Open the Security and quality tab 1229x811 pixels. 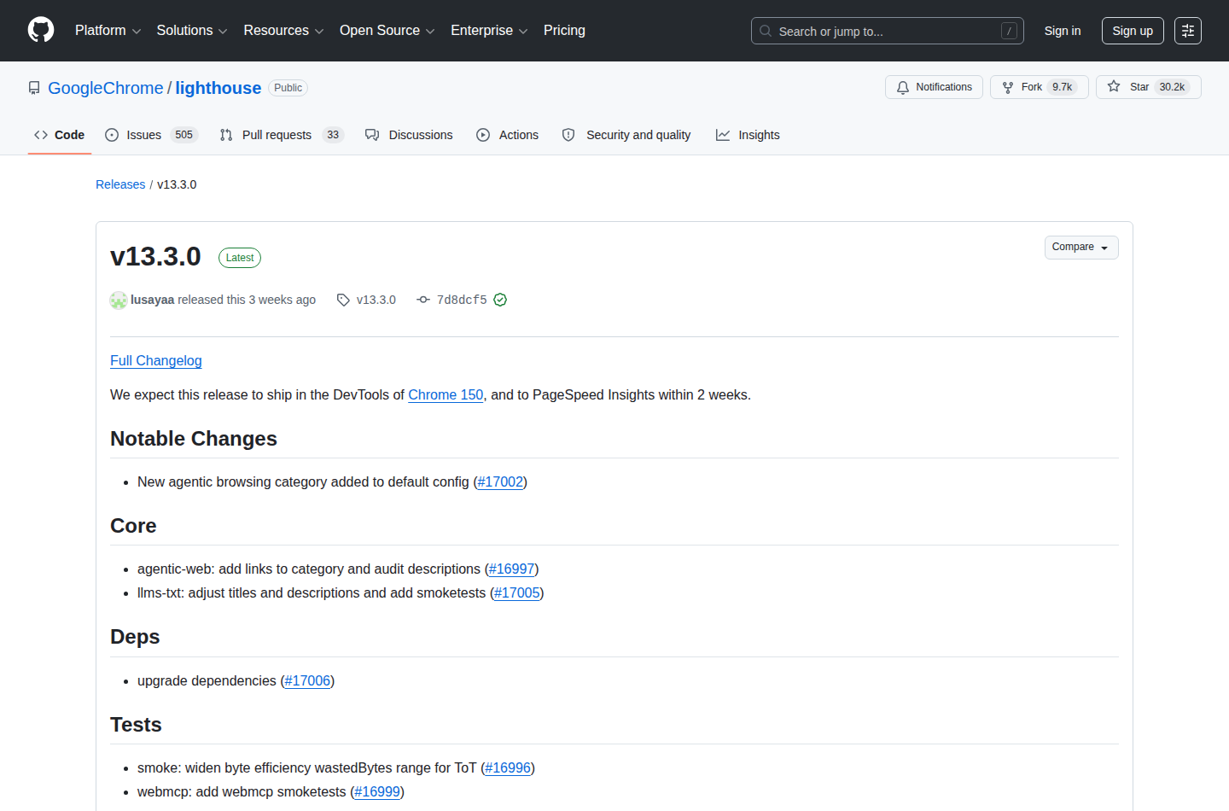(626, 135)
